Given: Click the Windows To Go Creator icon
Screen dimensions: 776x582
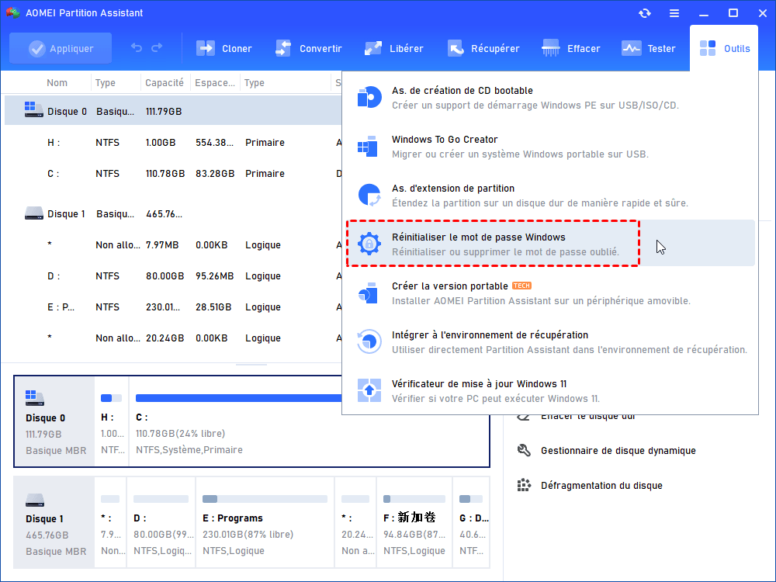Looking at the screenshot, I should pyautogui.click(x=368, y=147).
